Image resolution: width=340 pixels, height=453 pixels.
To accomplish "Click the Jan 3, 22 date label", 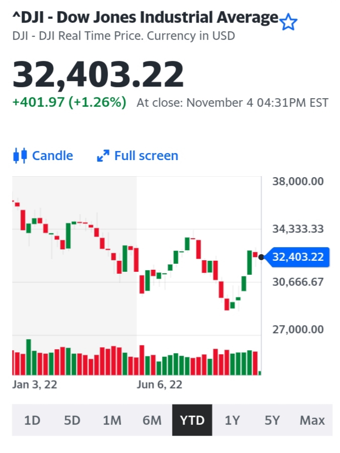I will coord(35,385).
